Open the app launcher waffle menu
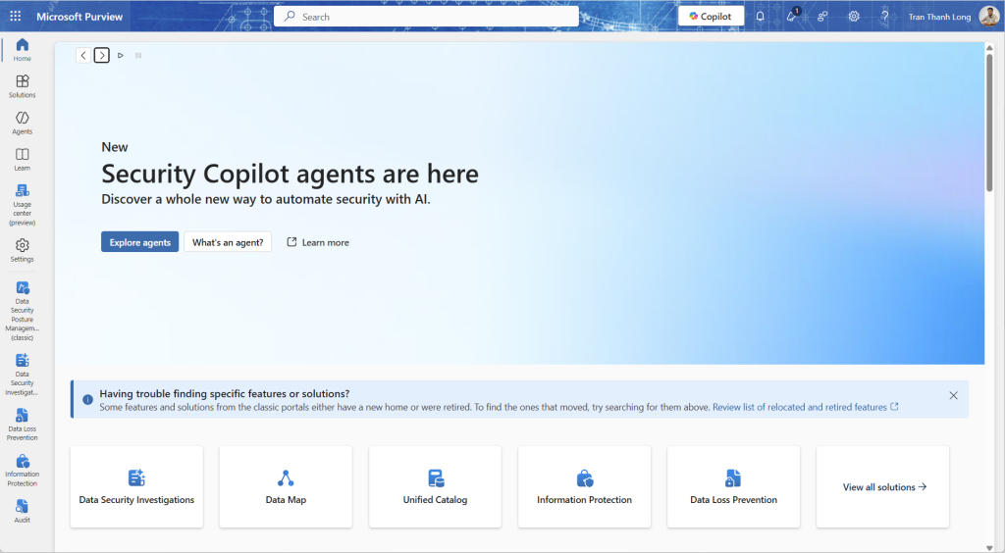 pos(16,17)
